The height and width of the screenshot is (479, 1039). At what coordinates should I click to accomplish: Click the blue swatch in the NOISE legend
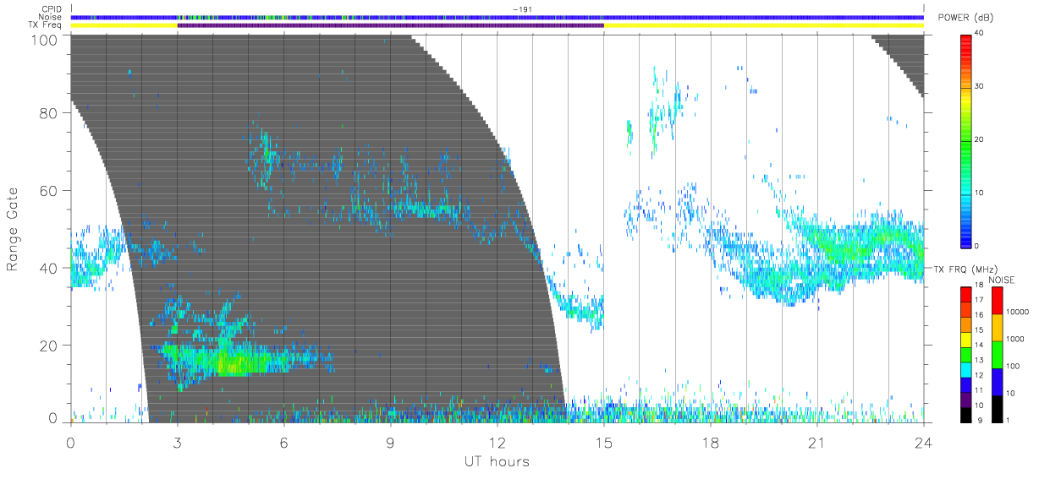point(996,381)
